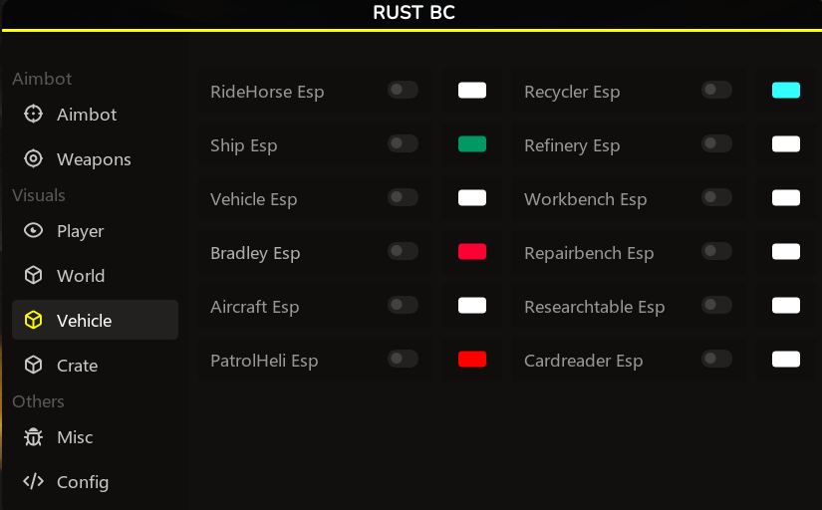Click the Config code brackets icon
This screenshot has width=822, height=510.
(34, 482)
